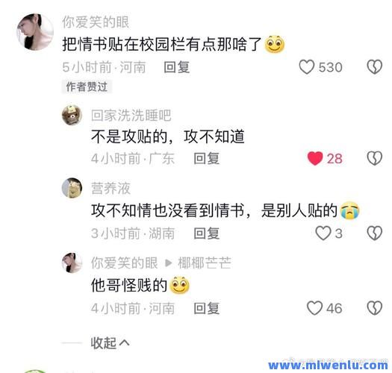392x373 pixels.
Task: Reply to the 5小时前 河南 comment
Action: point(177,67)
